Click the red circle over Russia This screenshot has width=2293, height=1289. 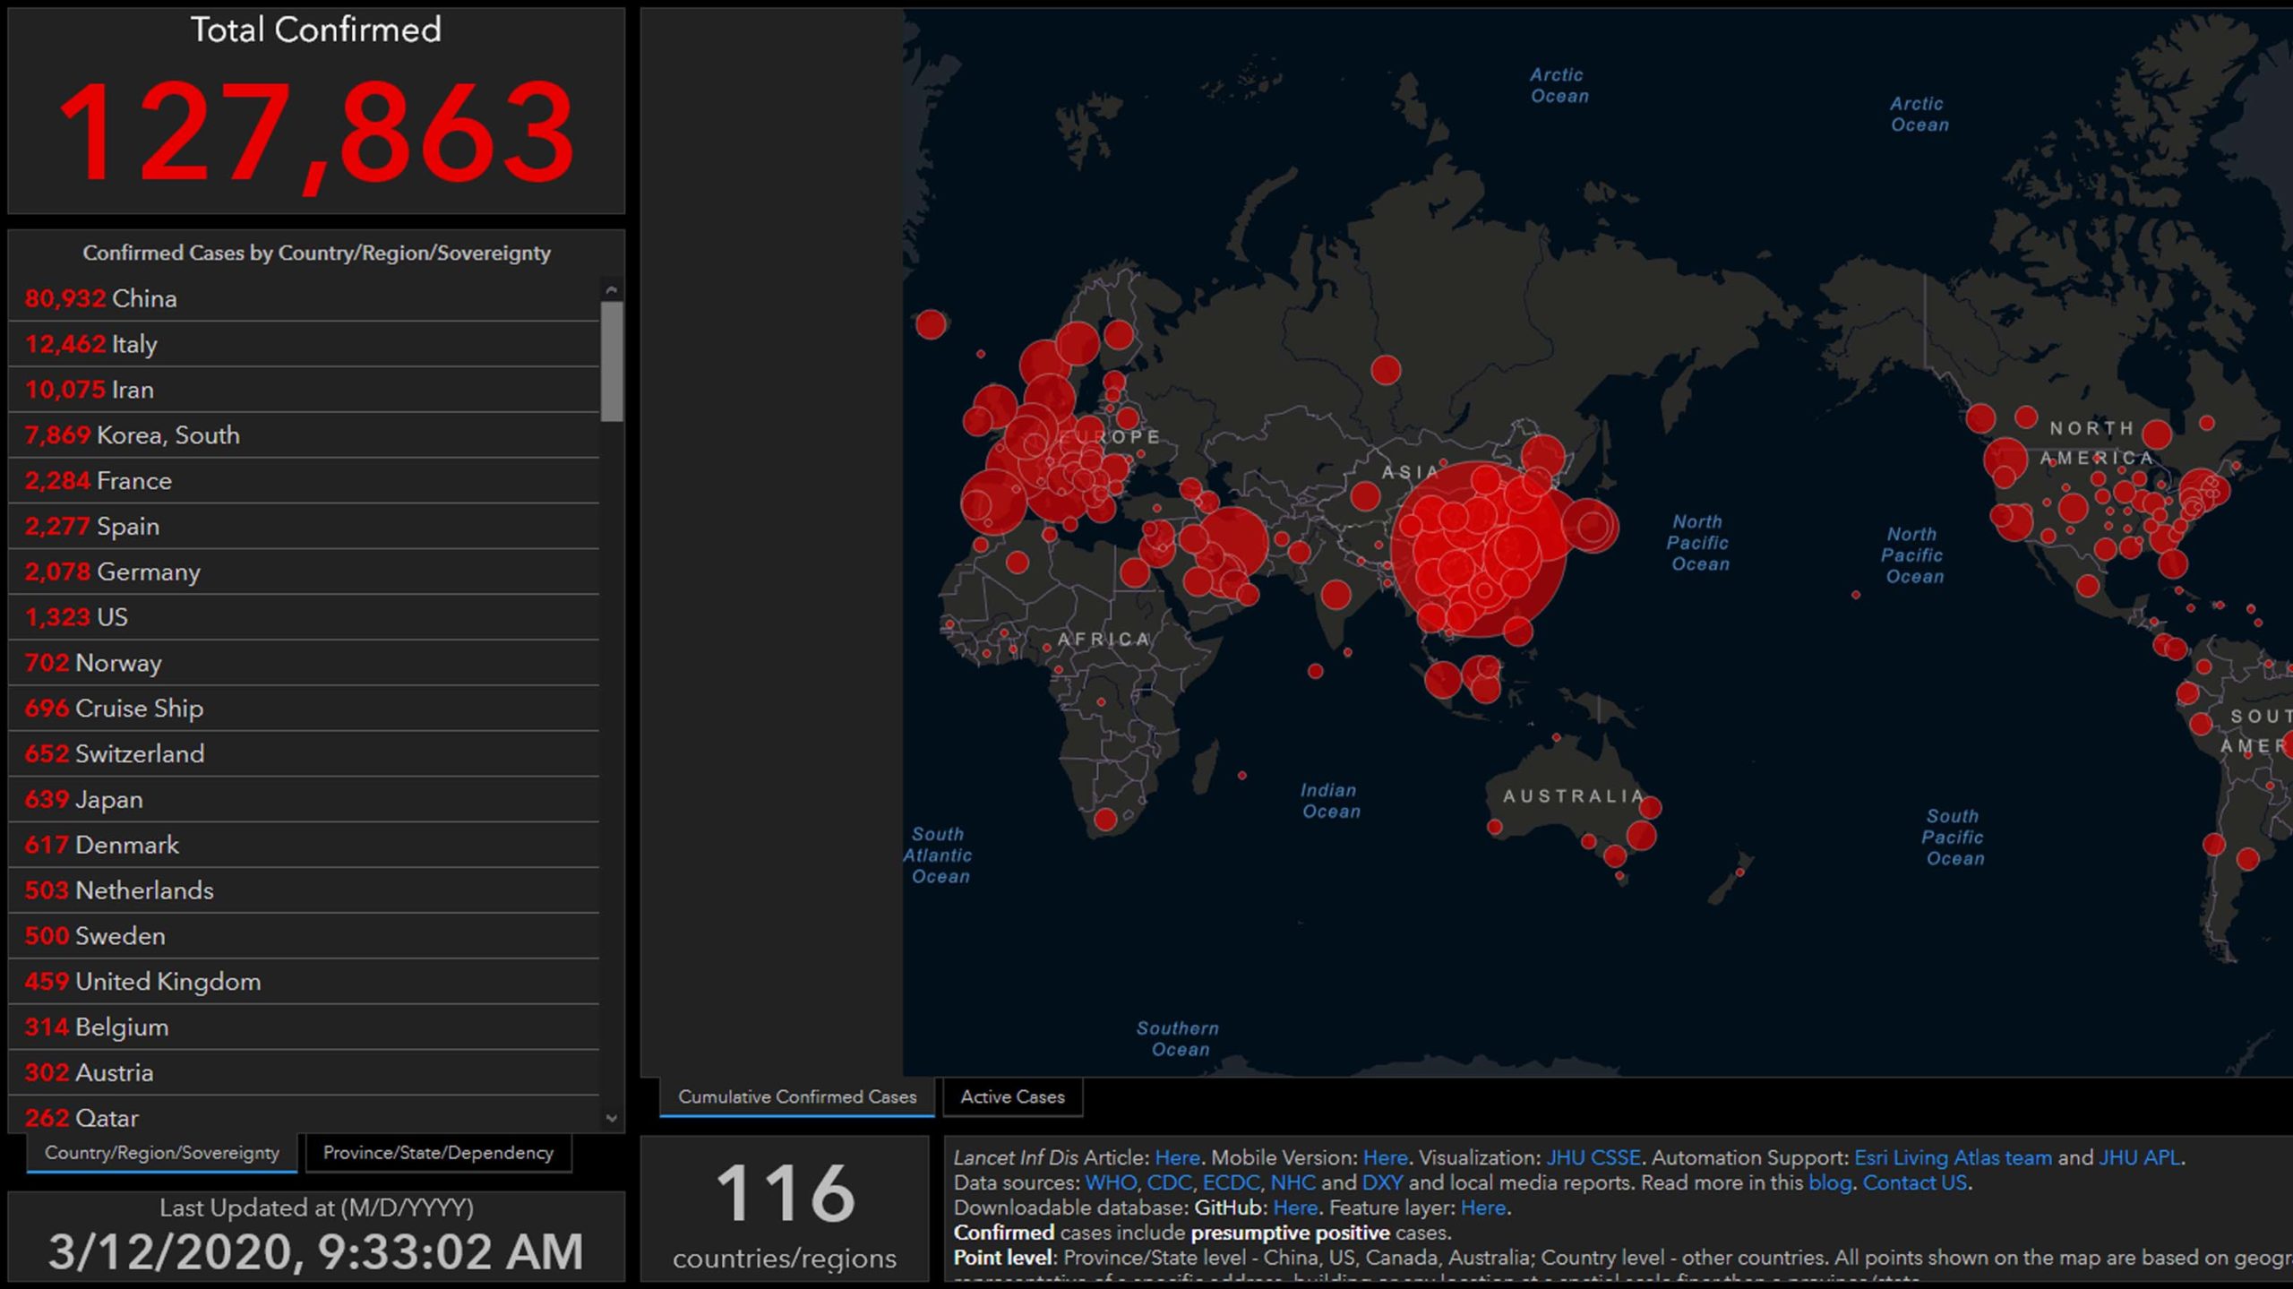tap(1385, 369)
